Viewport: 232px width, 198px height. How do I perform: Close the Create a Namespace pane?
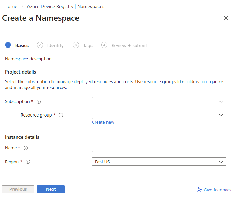tap(226, 18)
